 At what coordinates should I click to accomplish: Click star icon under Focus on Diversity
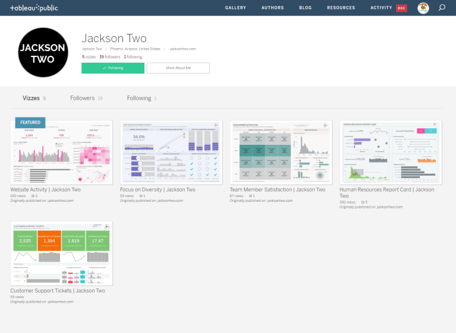pos(141,196)
